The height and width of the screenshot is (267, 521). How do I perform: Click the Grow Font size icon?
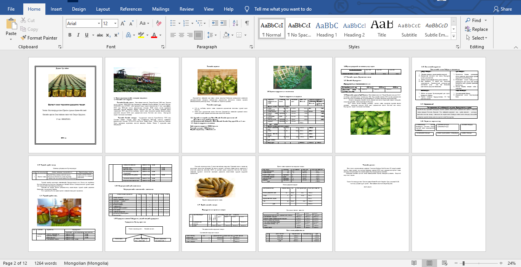coord(122,24)
